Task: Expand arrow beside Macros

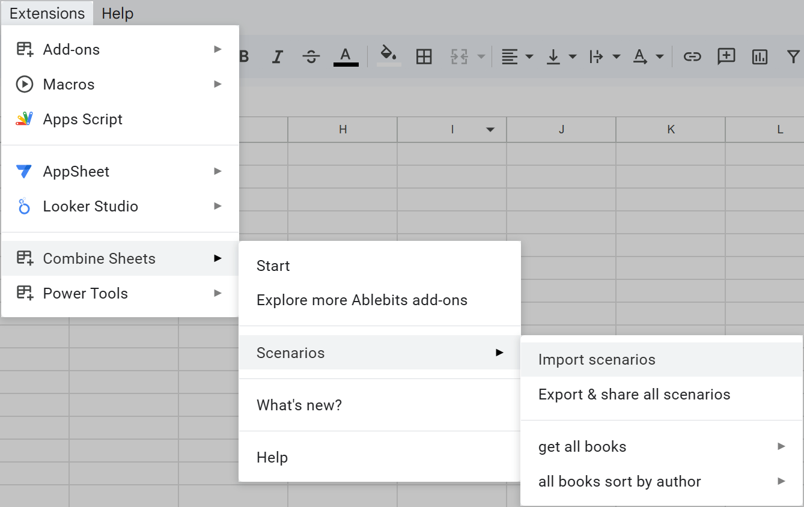Action: [218, 84]
